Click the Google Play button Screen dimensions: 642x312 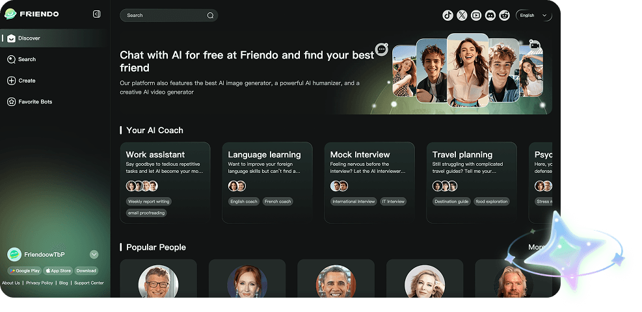(25, 270)
